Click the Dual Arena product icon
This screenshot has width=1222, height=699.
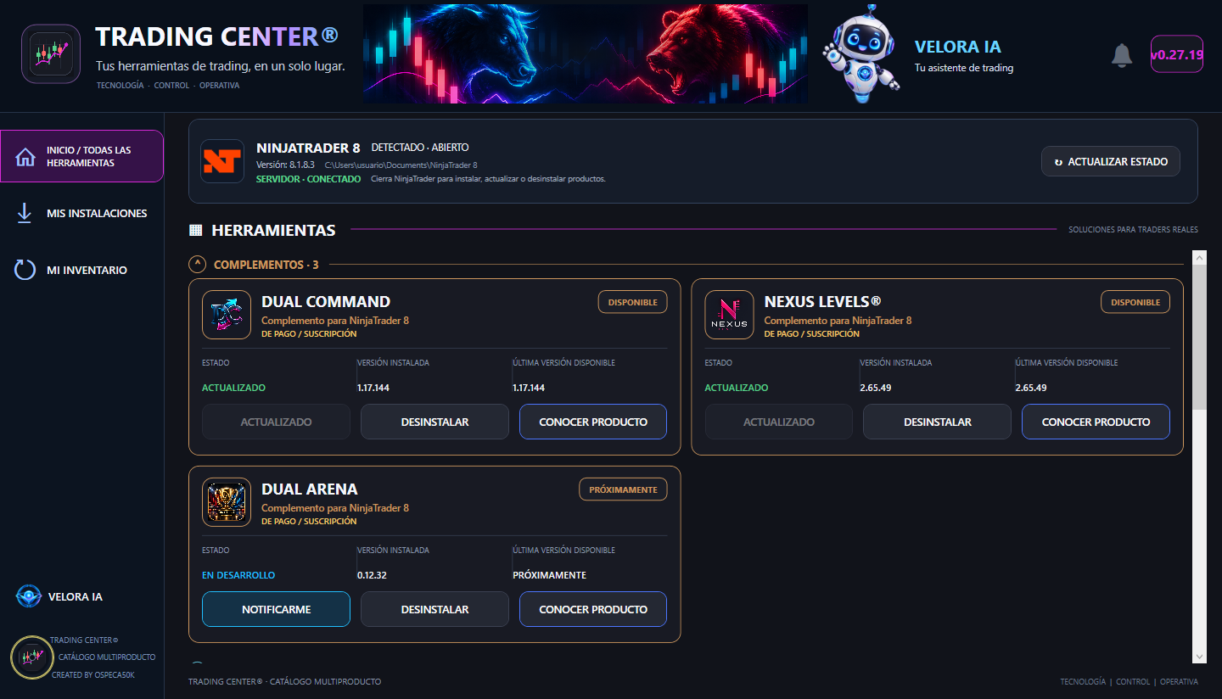(x=227, y=502)
